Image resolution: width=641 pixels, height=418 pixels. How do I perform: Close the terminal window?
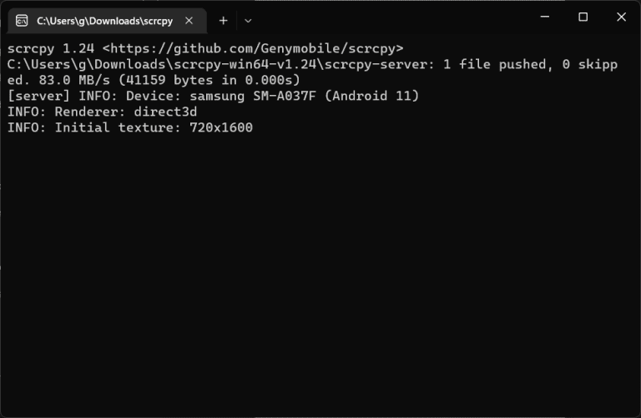point(621,17)
